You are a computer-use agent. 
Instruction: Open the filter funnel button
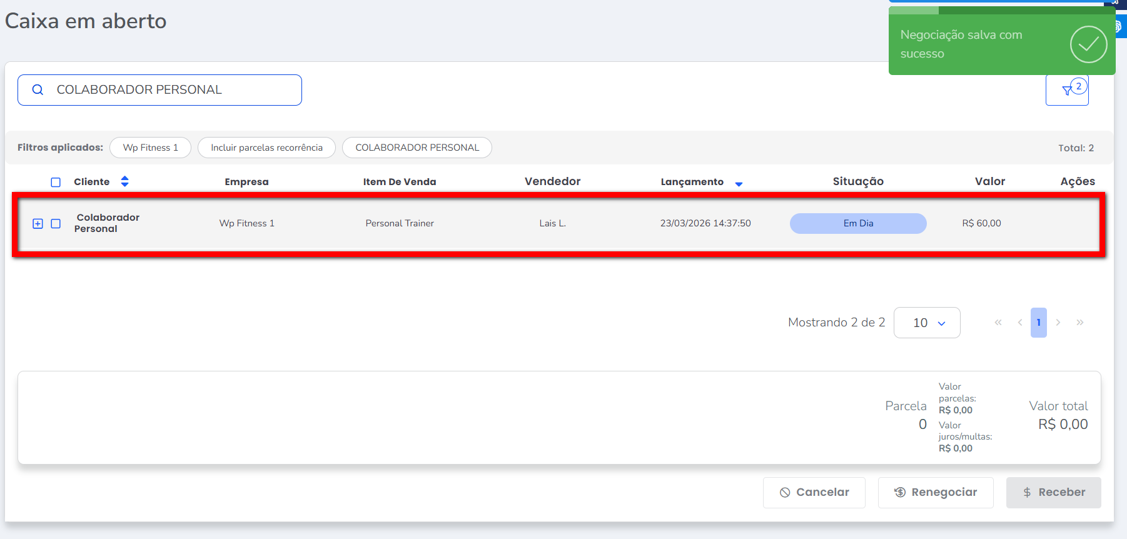coord(1067,91)
